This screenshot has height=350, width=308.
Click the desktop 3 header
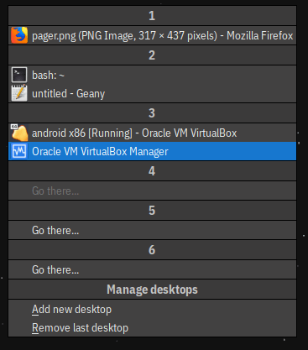point(152,113)
